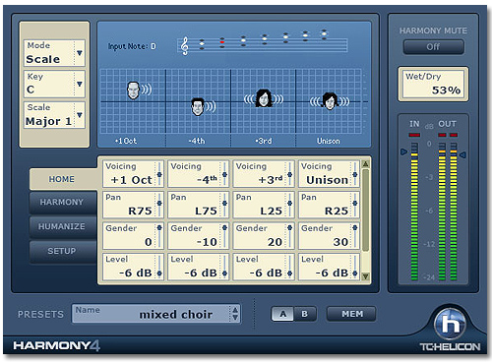Viewport: 492px width, 364px height.
Task: Click the IN input level meter
Action: click(x=414, y=212)
